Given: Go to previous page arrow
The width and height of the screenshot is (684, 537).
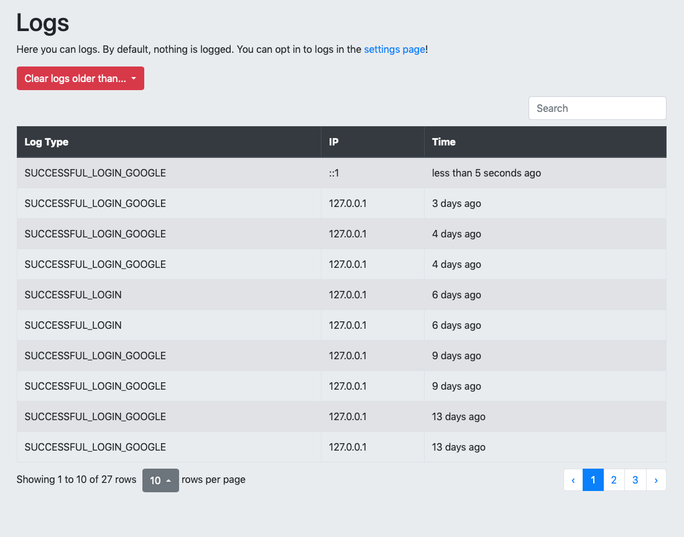Looking at the screenshot, I should point(573,480).
